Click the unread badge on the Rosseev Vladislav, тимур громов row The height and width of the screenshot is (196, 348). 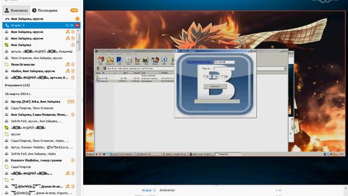tap(72, 160)
